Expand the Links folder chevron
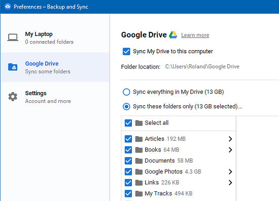279x201 pixels. pos(230,183)
